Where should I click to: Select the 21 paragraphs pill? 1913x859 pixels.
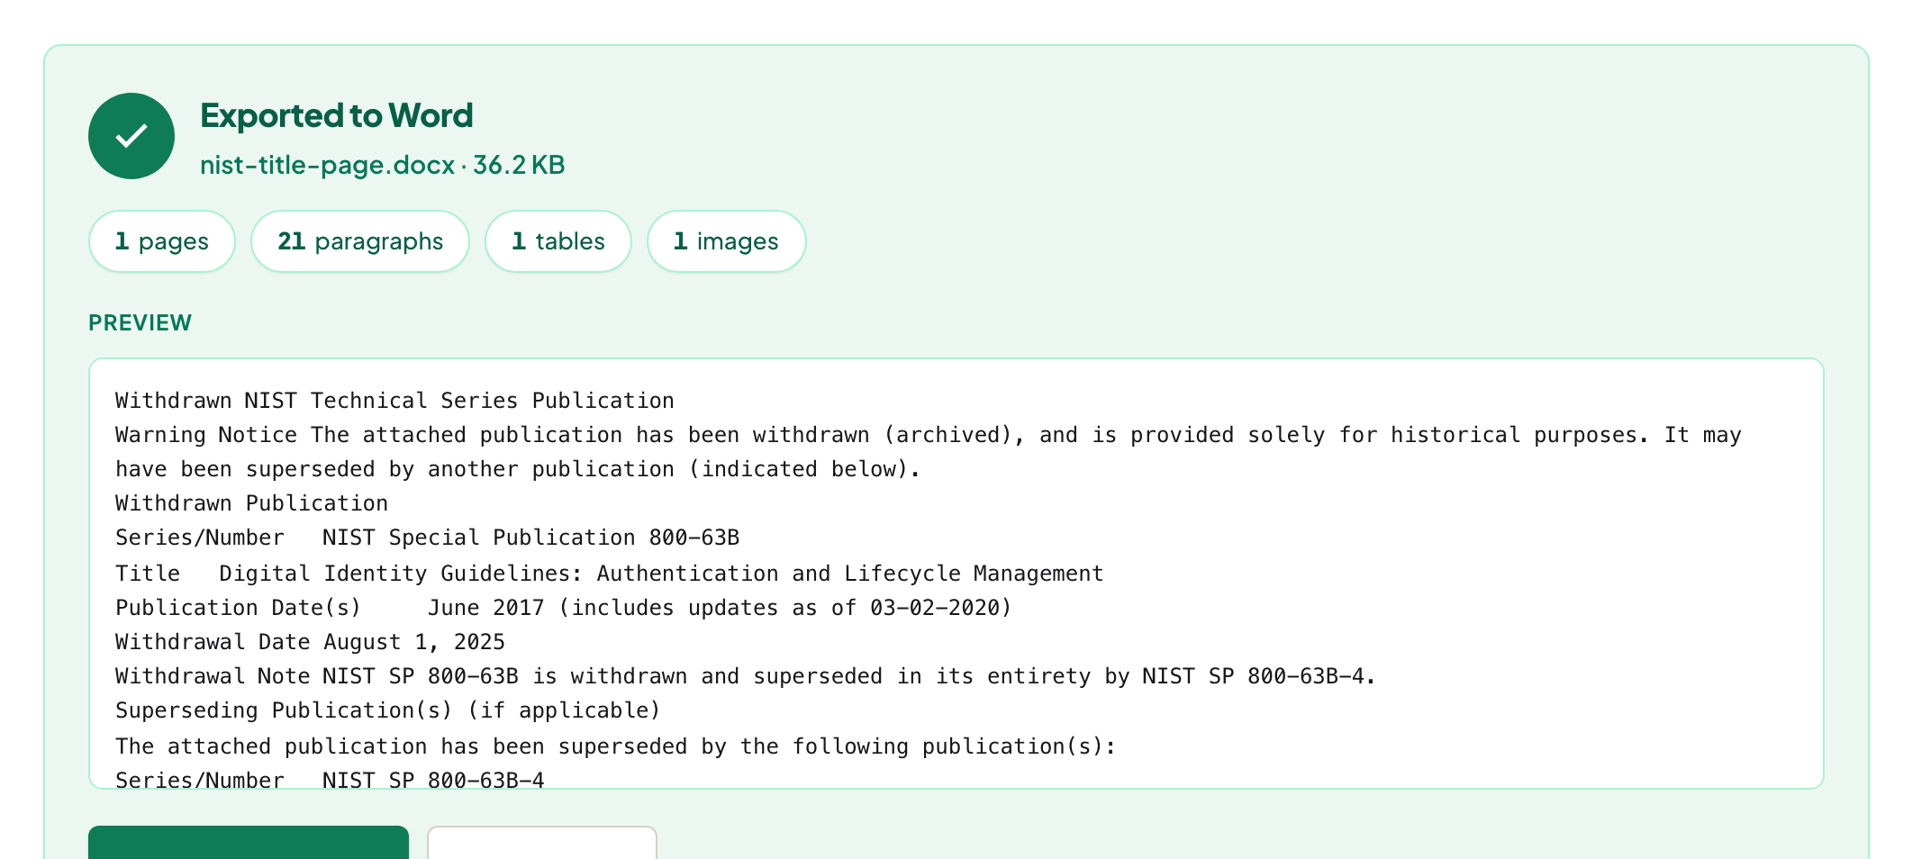tap(360, 241)
